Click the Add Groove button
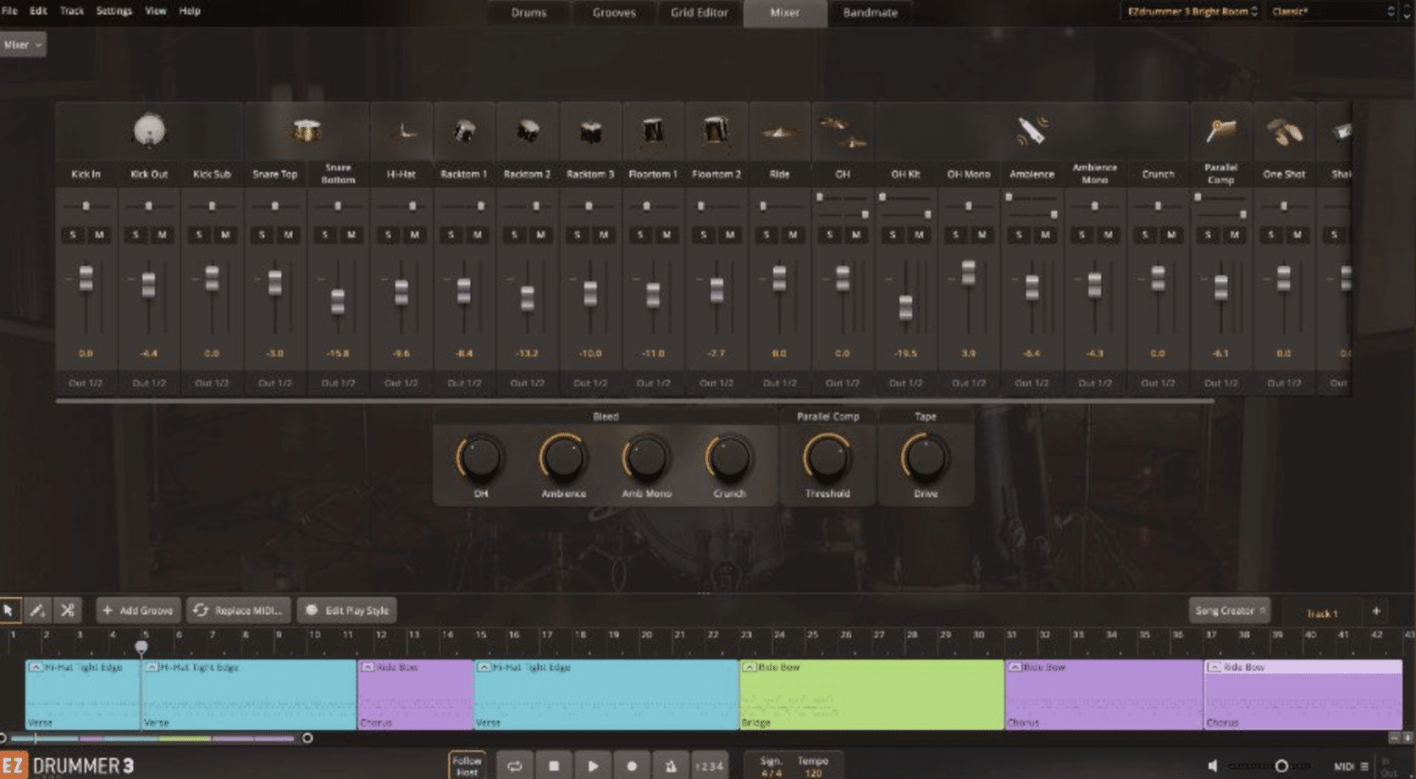Image resolution: width=1416 pixels, height=779 pixels. click(138, 610)
